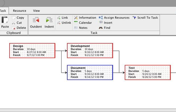The width and height of the screenshot is (176, 112).
Task: Click Development finish 9/21/12 5:00 PM
Action: [x=94, y=55]
